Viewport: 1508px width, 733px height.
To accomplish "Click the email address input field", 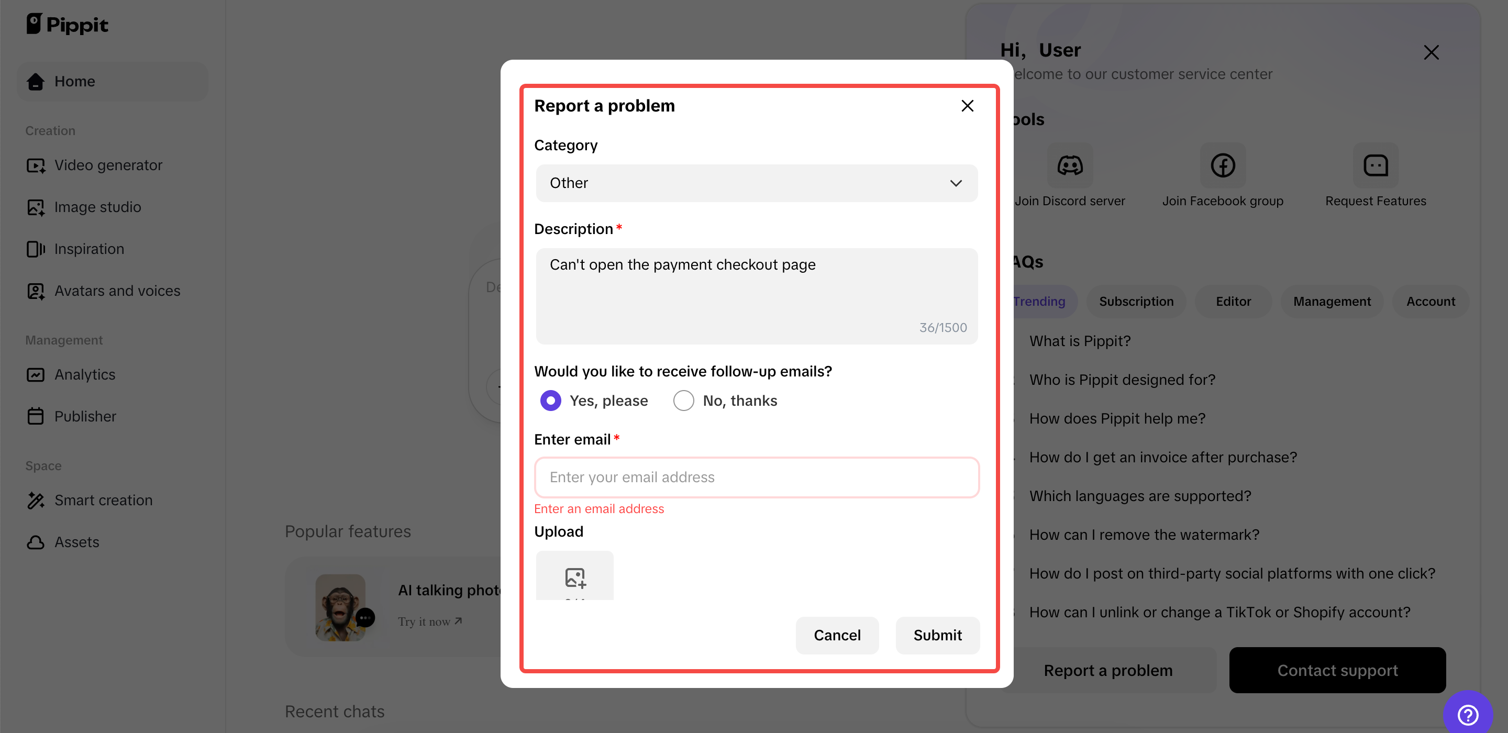I will pos(756,477).
